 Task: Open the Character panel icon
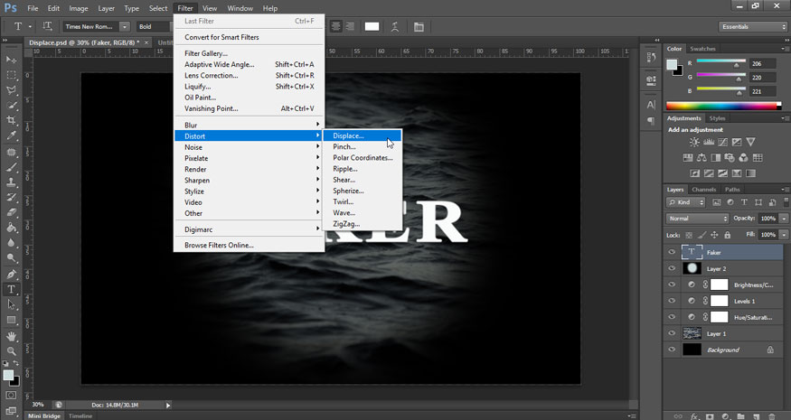(x=651, y=105)
